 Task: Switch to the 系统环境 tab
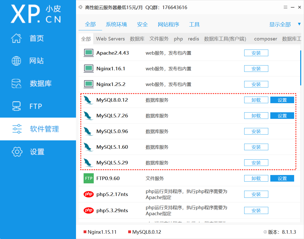coord(116,24)
